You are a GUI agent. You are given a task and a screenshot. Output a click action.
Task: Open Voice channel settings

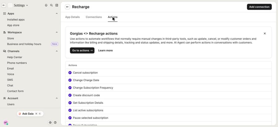[11, 74]
